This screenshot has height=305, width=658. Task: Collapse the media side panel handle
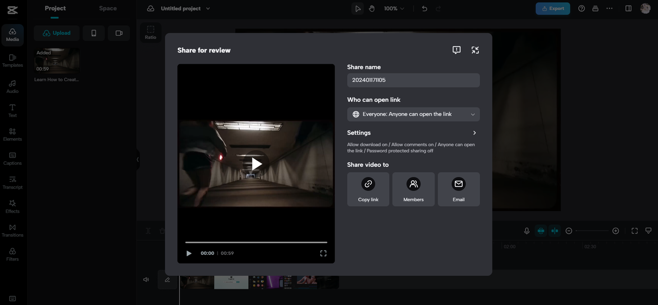point(138,159)
